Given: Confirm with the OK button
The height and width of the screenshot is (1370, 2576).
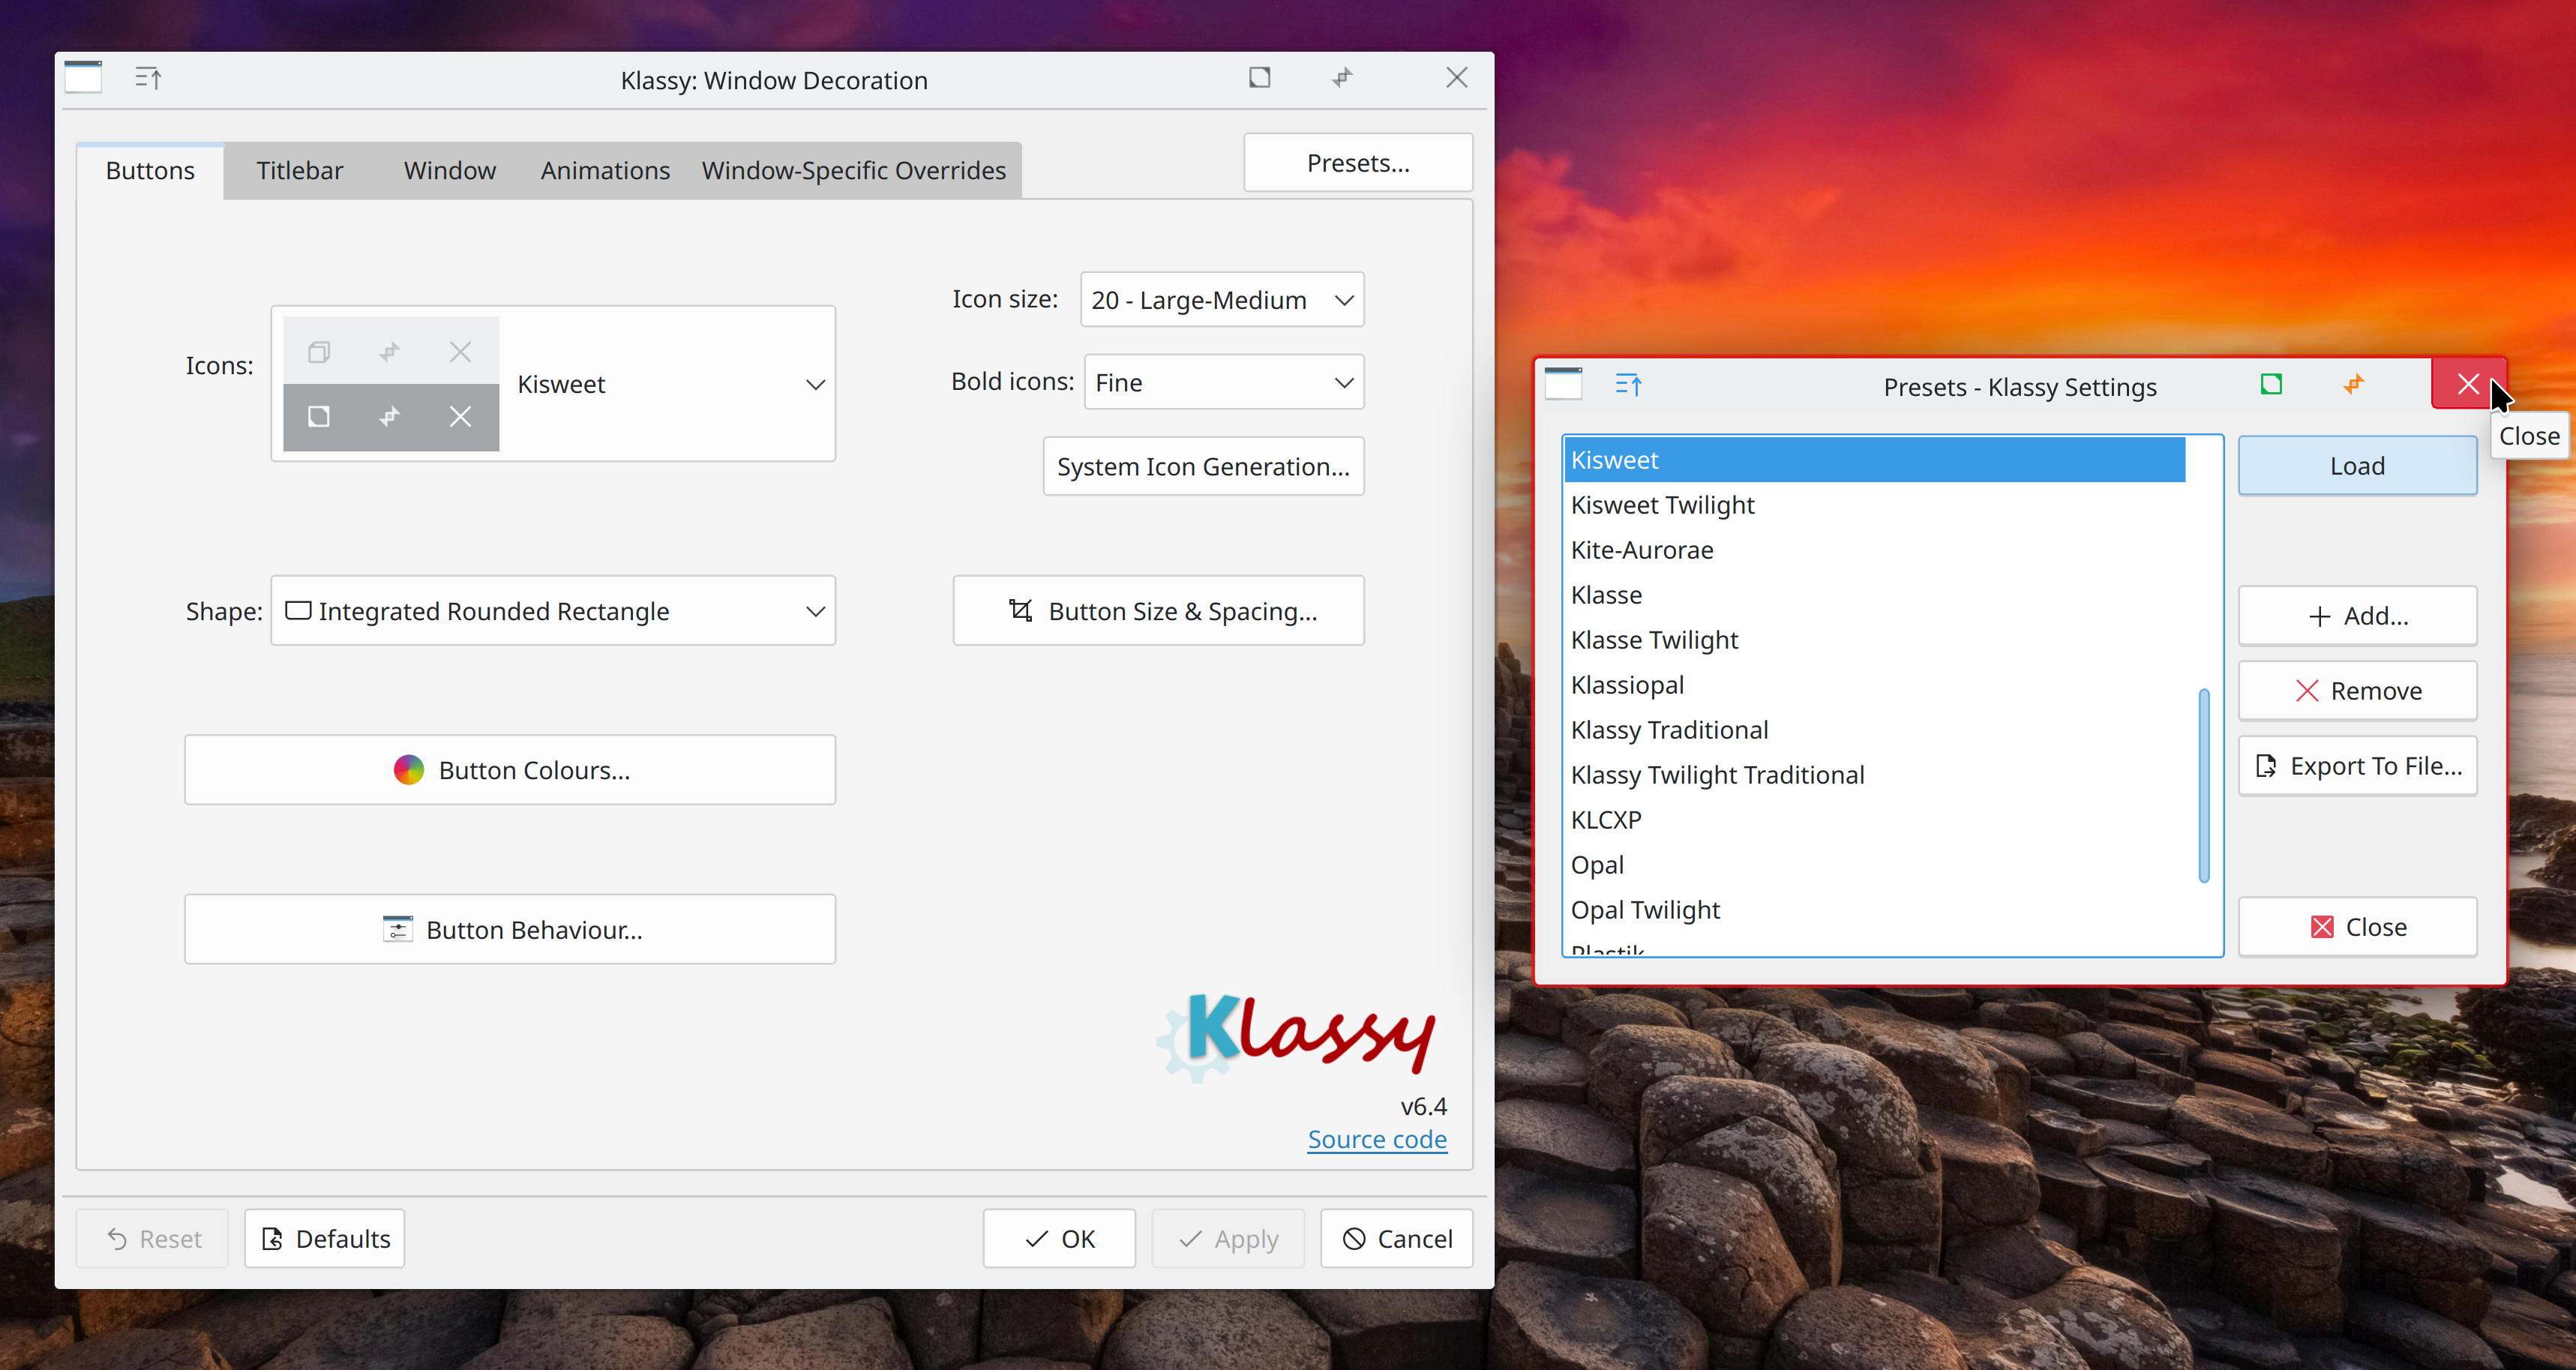Looking at the screenshot, I should coord(1059,1239).
